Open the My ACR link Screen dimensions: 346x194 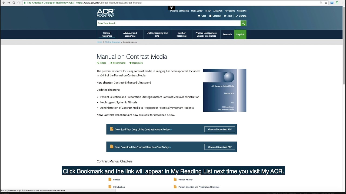208,11
